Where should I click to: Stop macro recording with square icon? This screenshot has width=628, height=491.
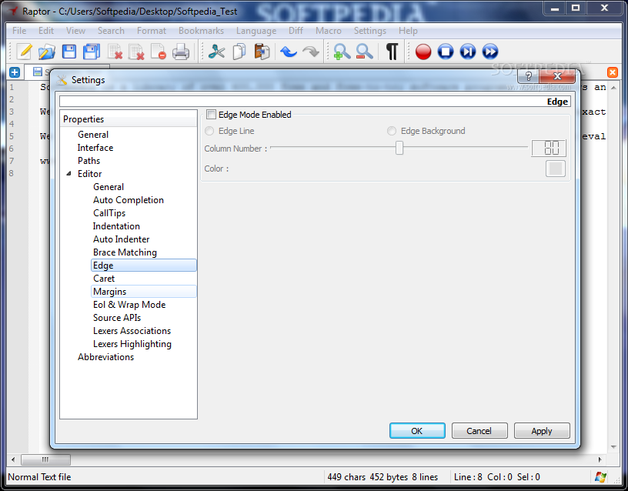pos(446,52)
